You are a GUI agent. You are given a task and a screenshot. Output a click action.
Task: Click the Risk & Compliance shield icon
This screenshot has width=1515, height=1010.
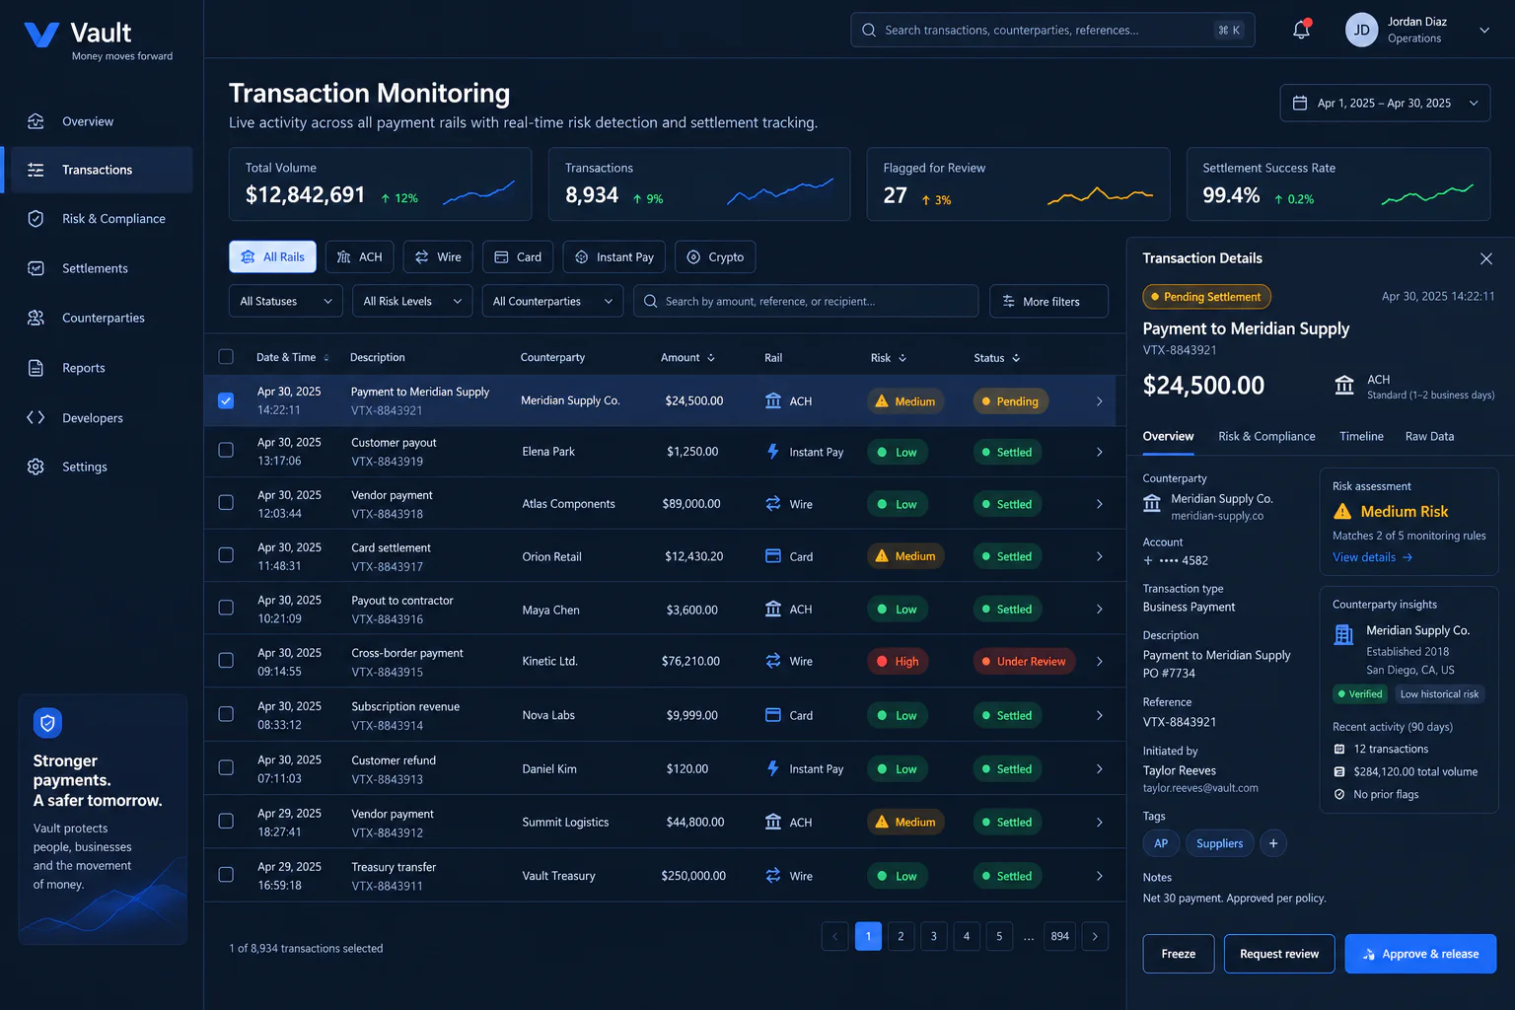point(36,219)
